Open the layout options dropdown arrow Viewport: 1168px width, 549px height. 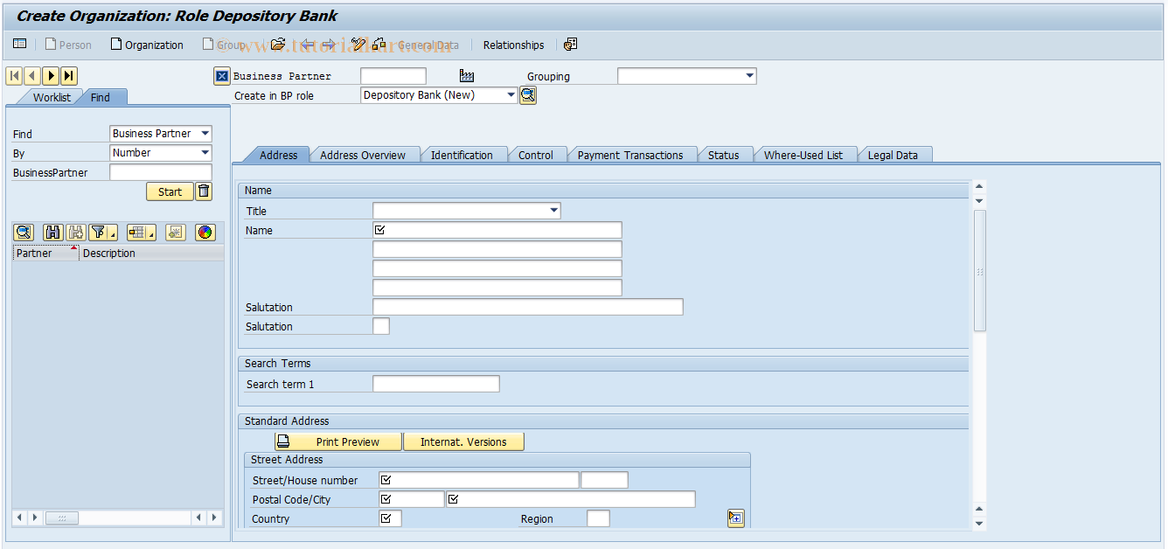click(151, 233)
